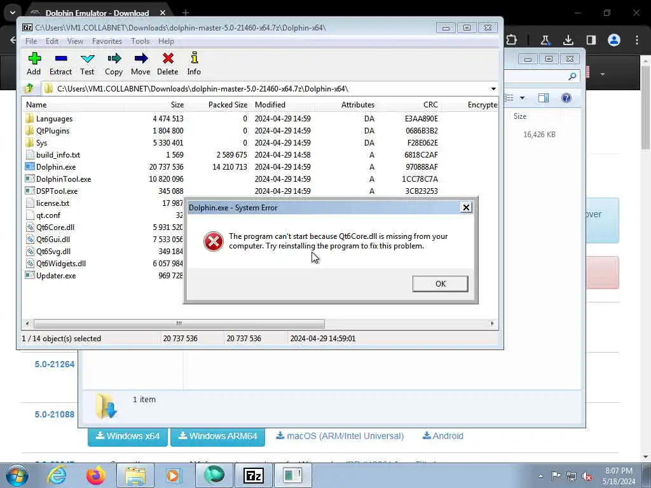651x488 pixels.
Task: Select Dolphin.exe in the file list
Action: [56, 167]
